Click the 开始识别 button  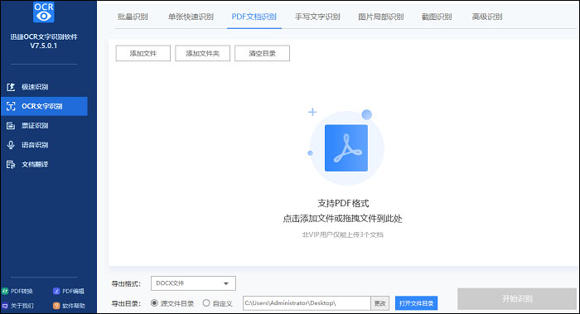tap(517, 299)
